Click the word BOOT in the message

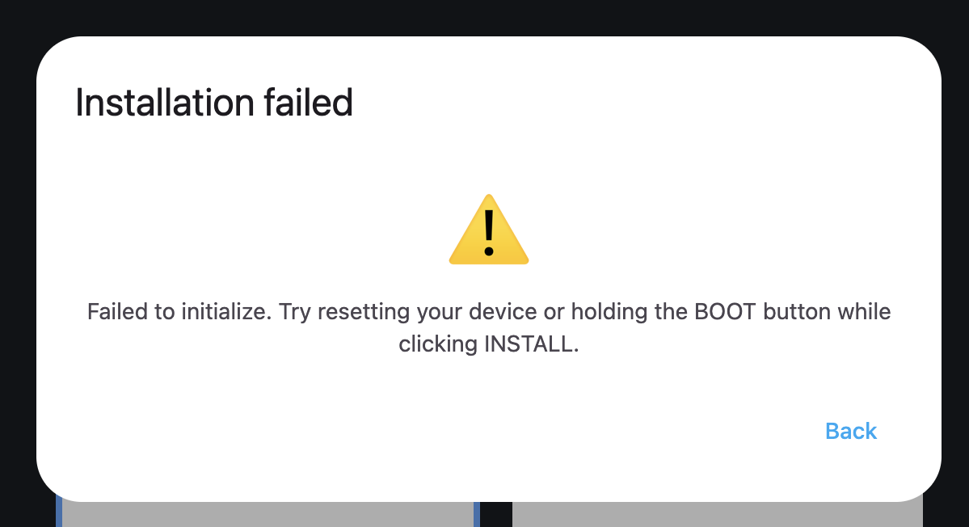pos(725,311)
